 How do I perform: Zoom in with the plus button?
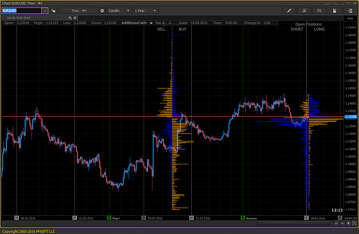pyautogui.click(x=348, y=223)
